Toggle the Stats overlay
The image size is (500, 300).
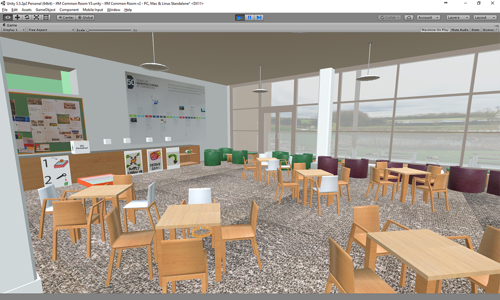coord(475,30)
